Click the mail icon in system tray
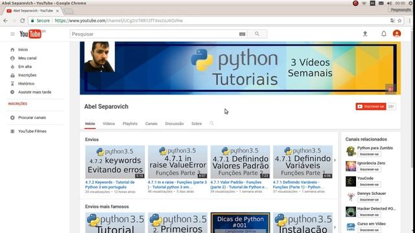Image resolution: width=415 pixels, height=233 pixels. click(x=381, y=3)
